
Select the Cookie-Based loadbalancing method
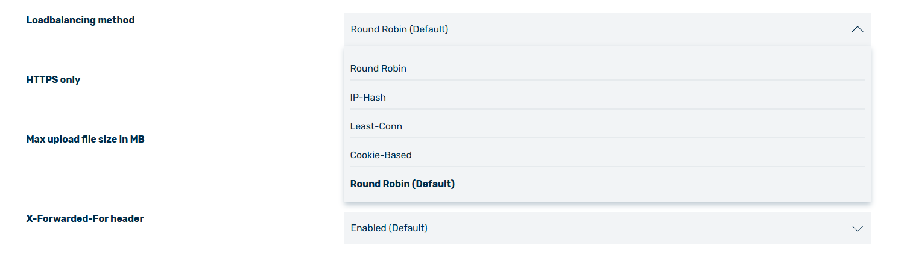pos(381,155)
